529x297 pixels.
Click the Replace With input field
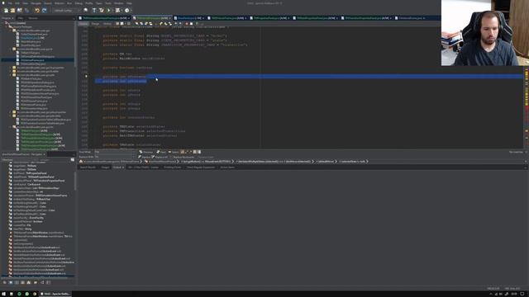(114, 157)
